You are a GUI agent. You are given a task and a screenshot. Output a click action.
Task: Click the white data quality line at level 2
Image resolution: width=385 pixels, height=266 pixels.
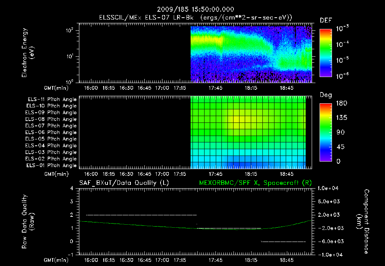coord(141,215)
